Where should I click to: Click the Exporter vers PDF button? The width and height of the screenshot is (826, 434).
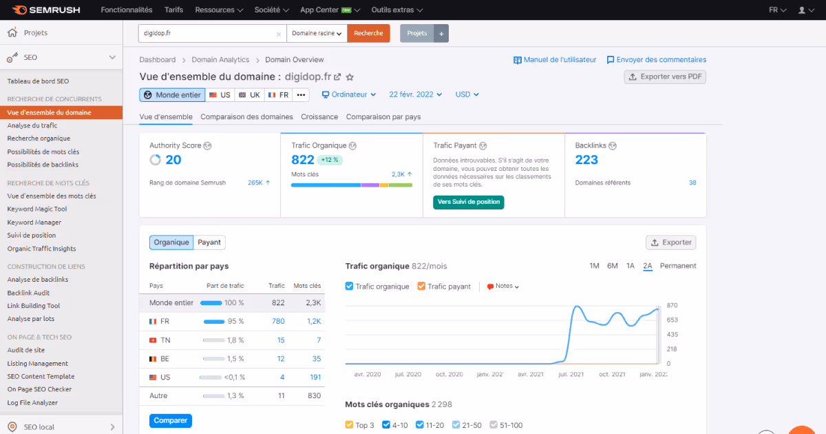[x=665, y=76]
